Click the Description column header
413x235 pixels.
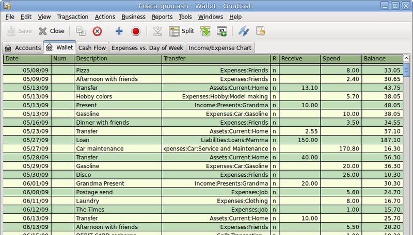pyautogui.click(x=118, y=59)
